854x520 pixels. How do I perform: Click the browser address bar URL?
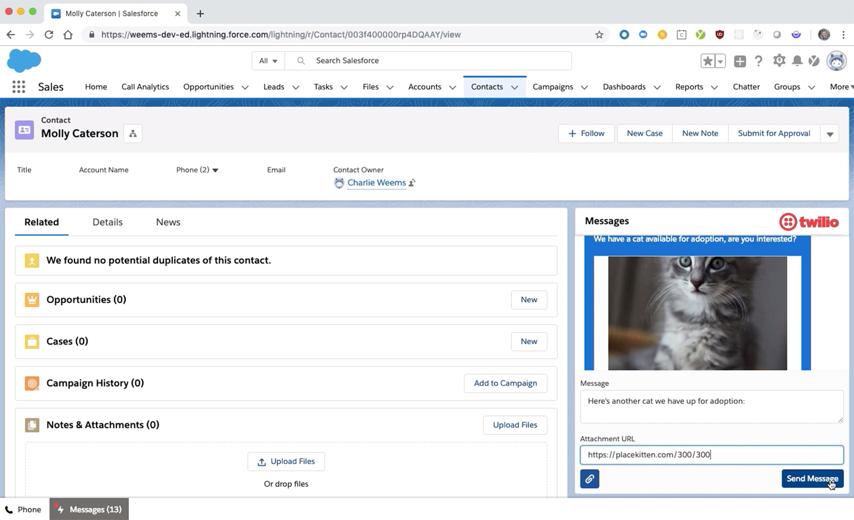tap(281, 35)
